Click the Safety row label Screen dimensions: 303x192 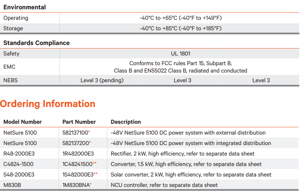11,54
